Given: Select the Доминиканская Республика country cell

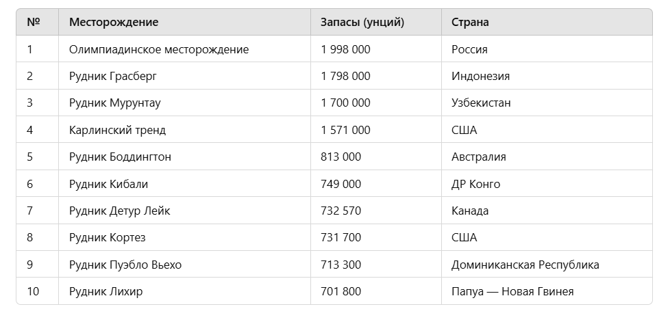Looking at the screenshot, I should (525, 265).
